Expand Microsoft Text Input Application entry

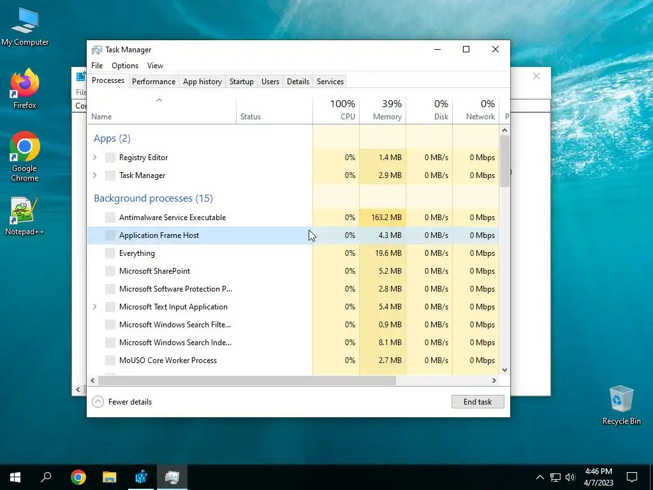(x=95, y=307)
